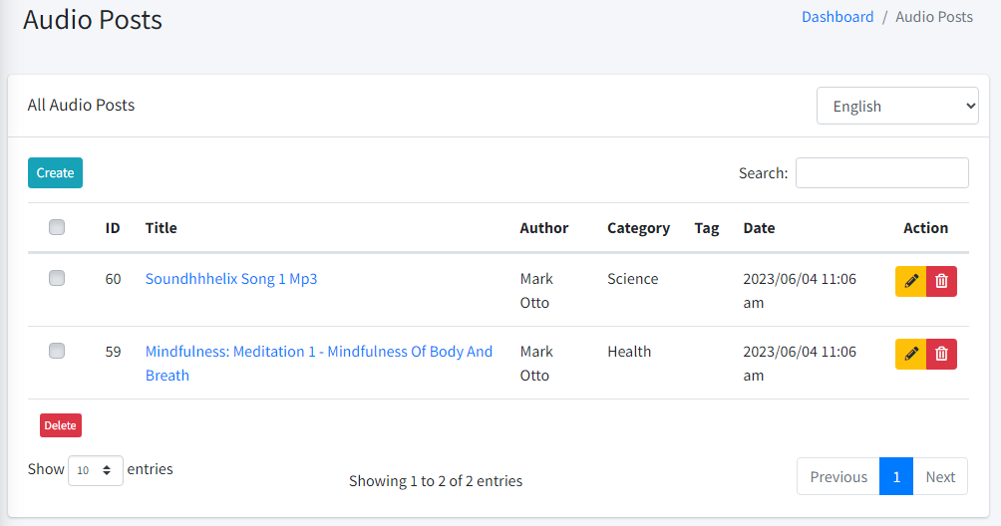
Task: Click edit pencil icon for Mindfulness Meditation post
Action: click(910, 354)
